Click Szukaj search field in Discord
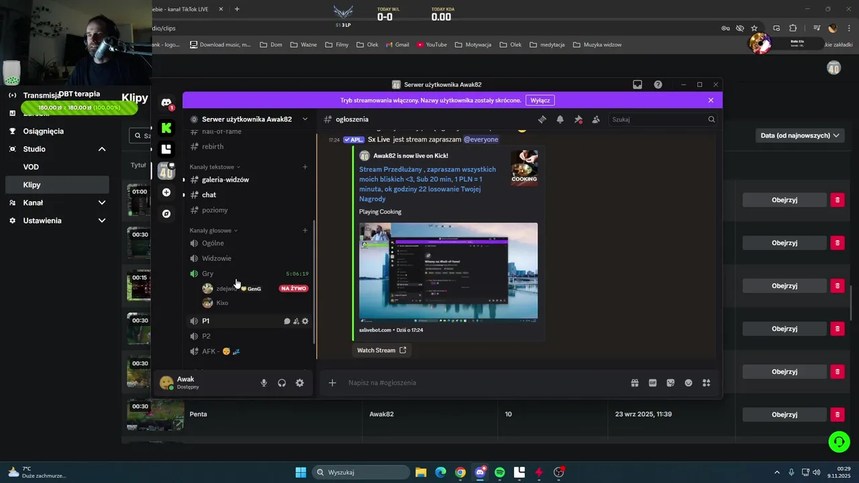The image size is (859, 483). tap(663, 119)
